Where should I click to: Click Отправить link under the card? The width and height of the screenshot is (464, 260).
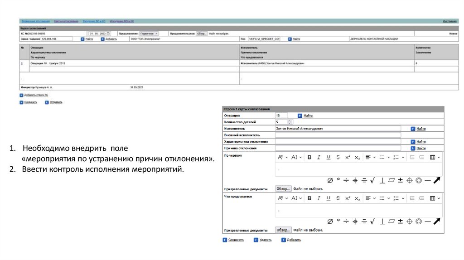click(x=56, y=102)
